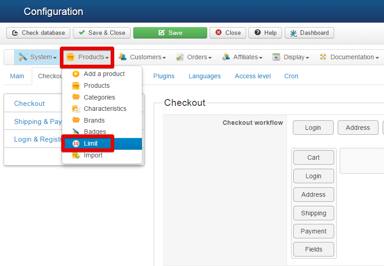Click the Payment block in workflow list
This screenshot has height=266, width=384.
tap(313, 231)
